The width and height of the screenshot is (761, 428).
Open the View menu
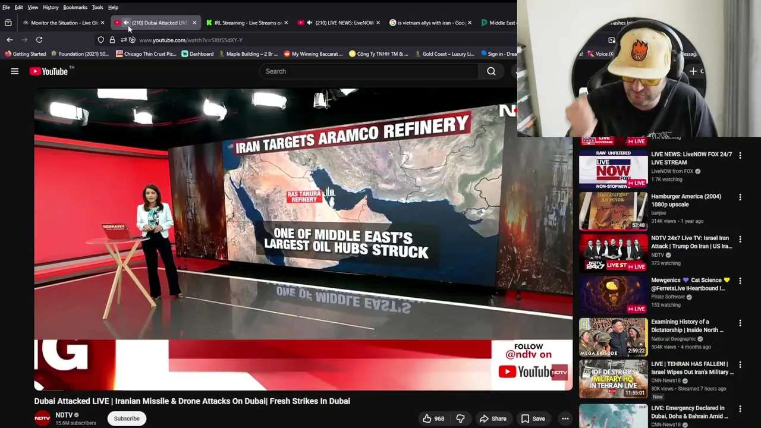click(33, 7)
